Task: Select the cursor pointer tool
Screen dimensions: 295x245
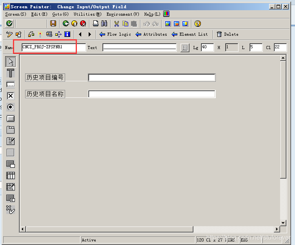Action: click(x=11, y=62)
